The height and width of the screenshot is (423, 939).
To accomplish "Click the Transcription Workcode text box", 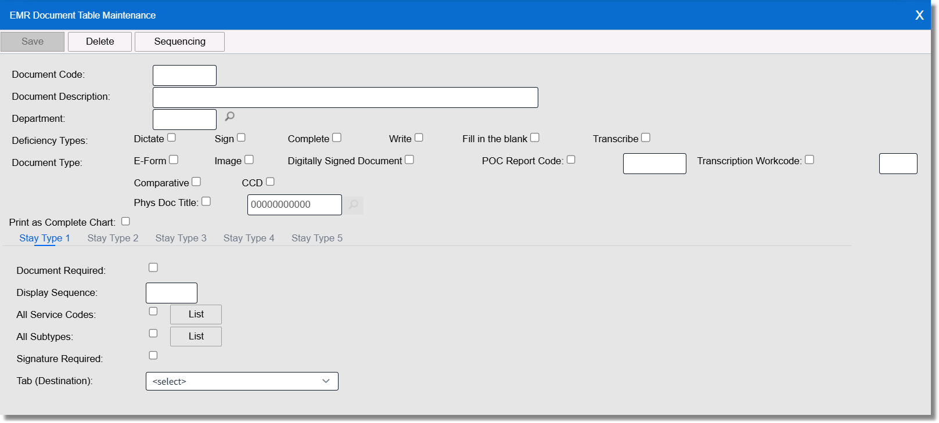I will pyautogui.click(x=898, y=164).
